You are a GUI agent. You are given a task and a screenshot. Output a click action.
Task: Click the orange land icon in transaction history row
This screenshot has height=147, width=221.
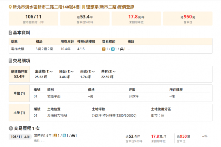pyautogui.click(x=55, y=136)
